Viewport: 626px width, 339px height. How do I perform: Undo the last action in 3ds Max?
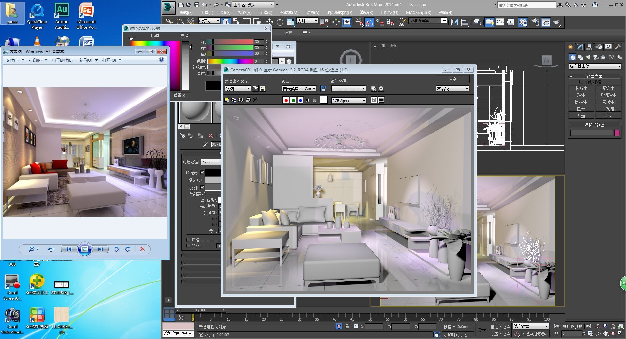point(205,5)
